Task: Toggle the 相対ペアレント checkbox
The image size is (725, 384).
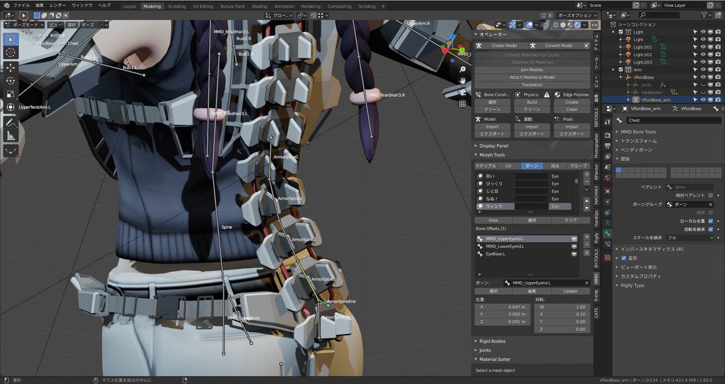Action: tap(710, 196)
